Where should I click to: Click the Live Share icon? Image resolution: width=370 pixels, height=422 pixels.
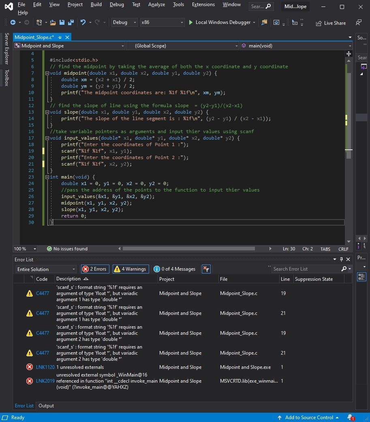pyautogui.click(x=319, y=23)
